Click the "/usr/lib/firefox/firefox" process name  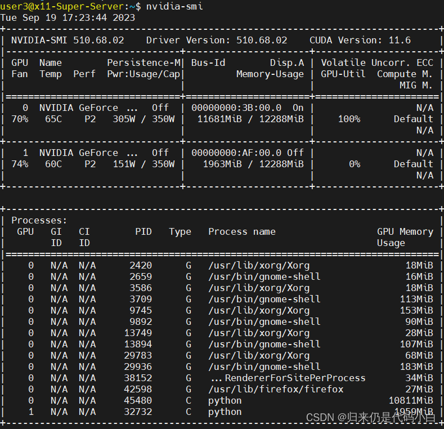pyautogui.click(x=276, y=390)
